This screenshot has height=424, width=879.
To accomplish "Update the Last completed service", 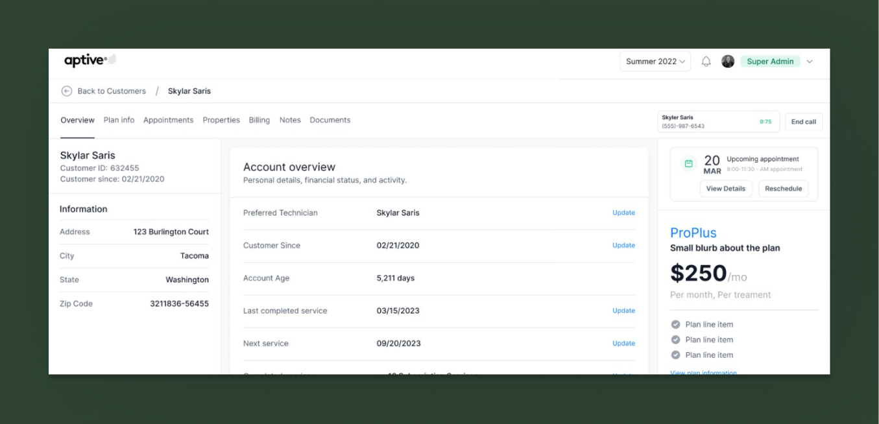I will coord(623,311).
